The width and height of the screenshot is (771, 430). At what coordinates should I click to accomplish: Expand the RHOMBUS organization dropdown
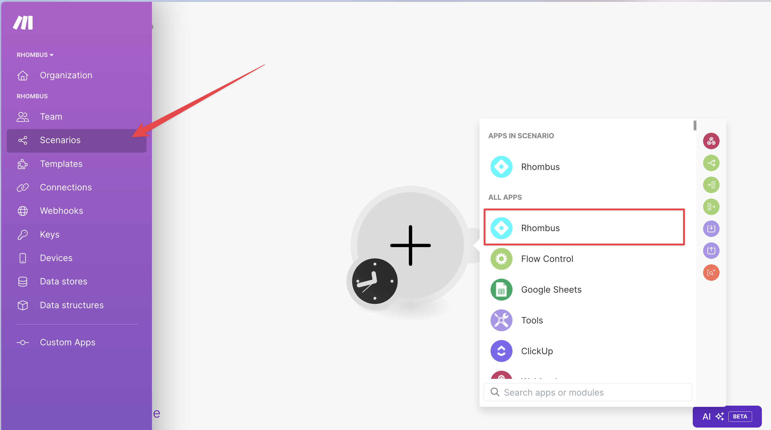pyautogui.click(x=35, y=55)
